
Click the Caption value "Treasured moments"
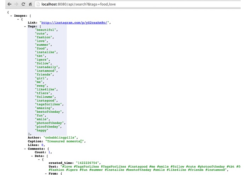click(65, 141)
